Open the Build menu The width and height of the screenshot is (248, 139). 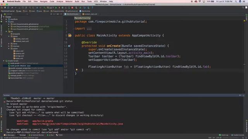point(77,2)
